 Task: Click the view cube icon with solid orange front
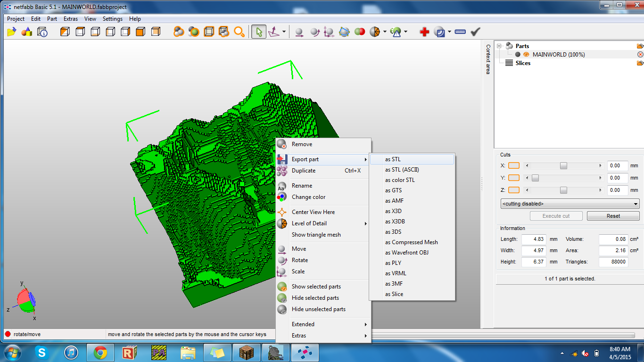(140, 32)
